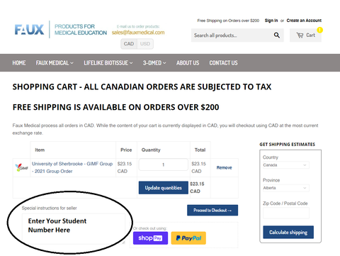Open the Province dropdown showing Alberta

pyautogui.click(x=286, y=188)
